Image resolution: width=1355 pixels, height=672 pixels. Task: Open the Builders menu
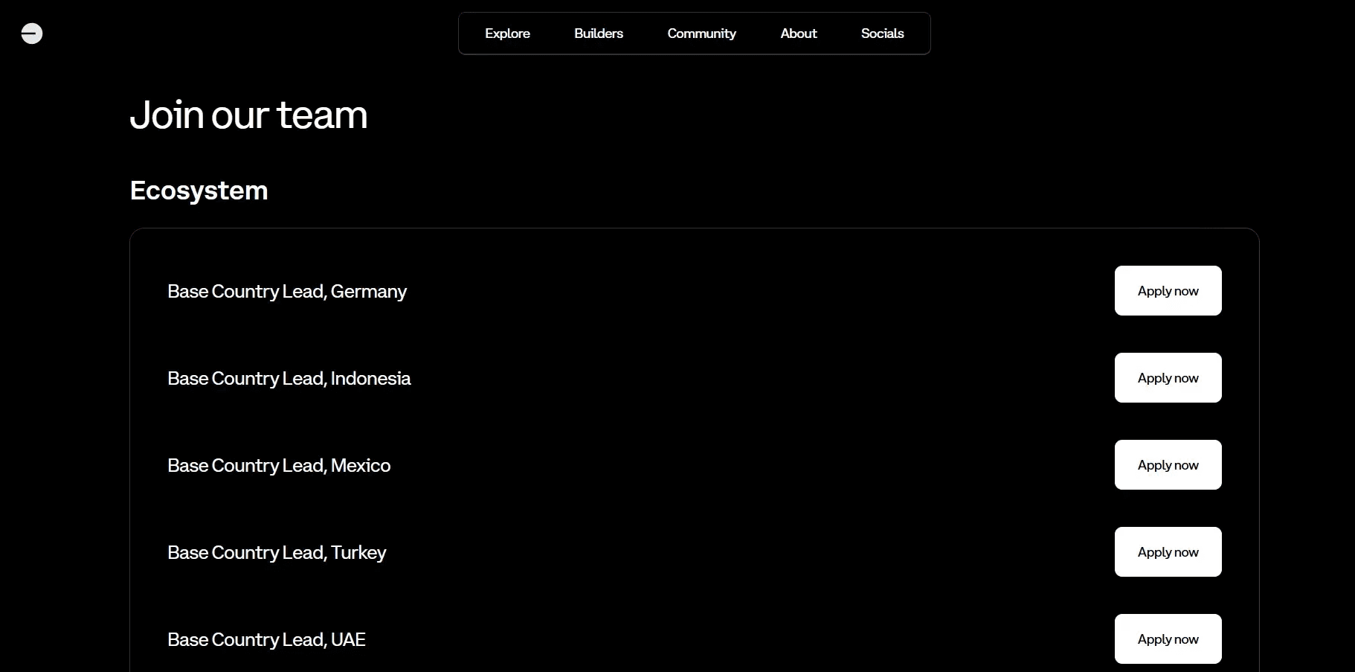(x=599, y=33)
